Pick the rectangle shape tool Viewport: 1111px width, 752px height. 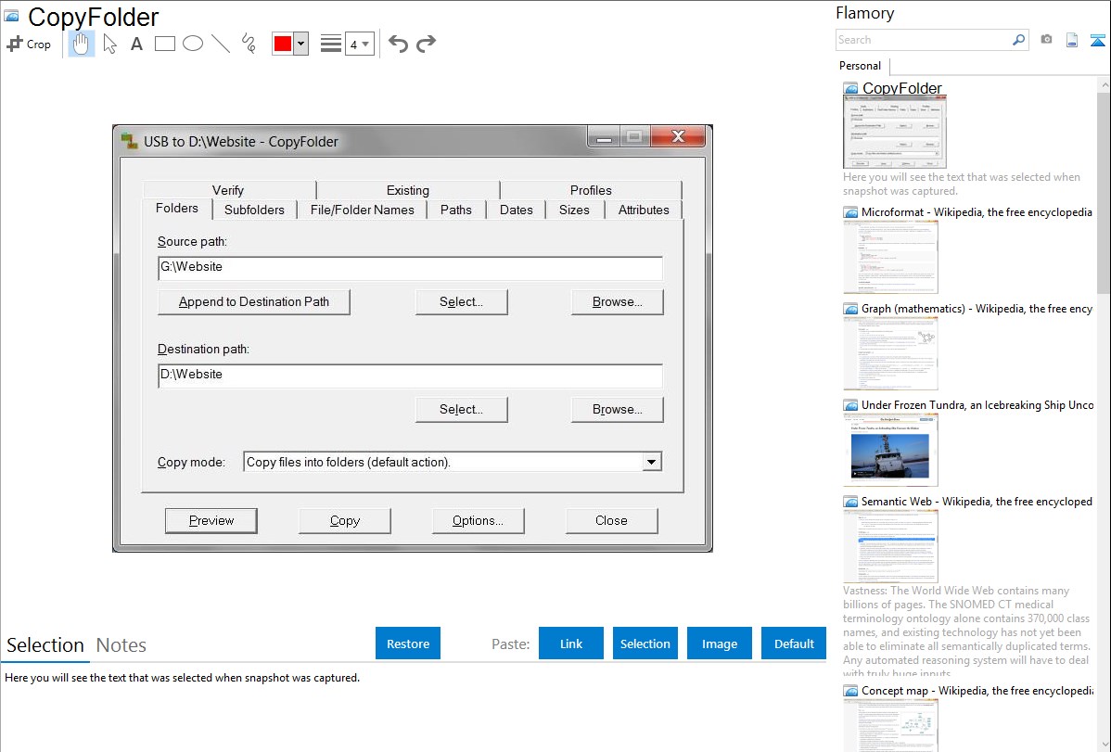(x=165, y=44)
